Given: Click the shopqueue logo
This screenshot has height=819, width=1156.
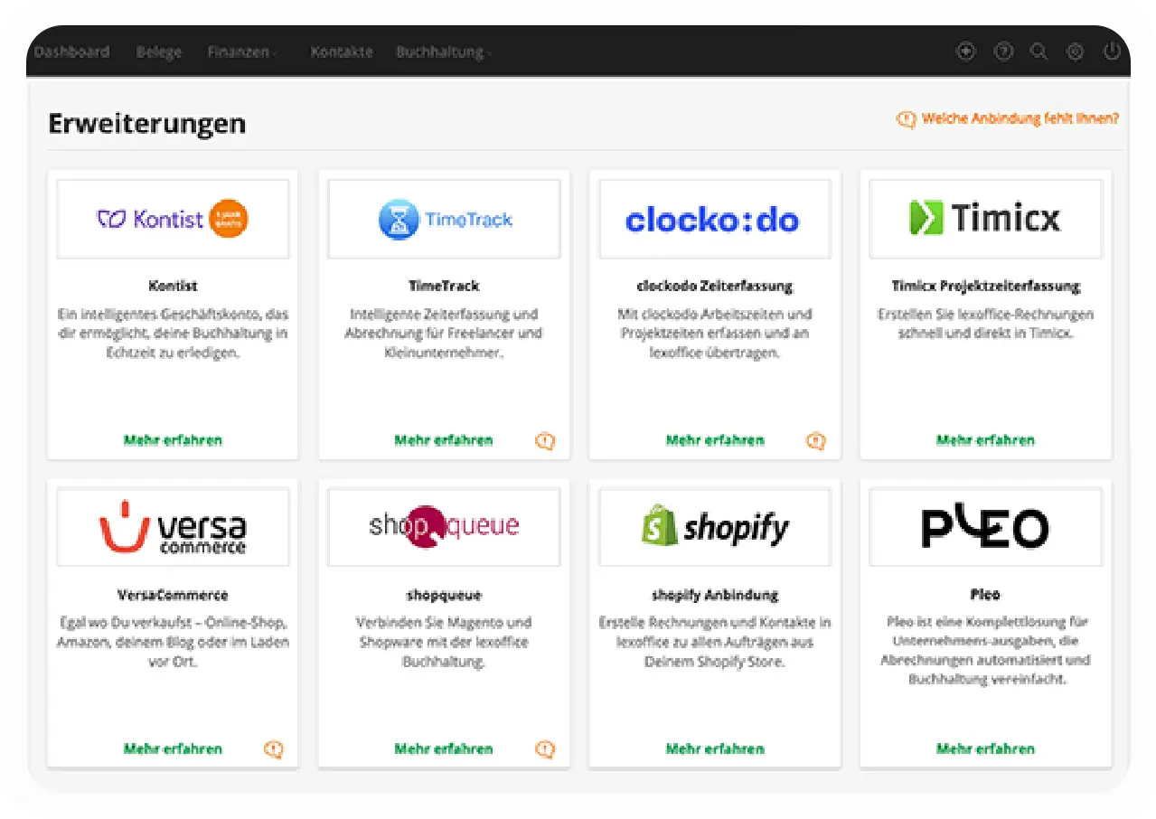Looking at the screenshot, I should tap(443, 527).
